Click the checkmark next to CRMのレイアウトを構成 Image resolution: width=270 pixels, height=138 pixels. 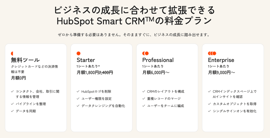tap(144, 91)
